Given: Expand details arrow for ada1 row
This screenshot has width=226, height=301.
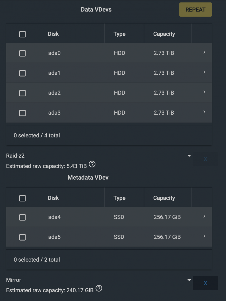Looking at the screenshot, I should [x=204, y=72].
